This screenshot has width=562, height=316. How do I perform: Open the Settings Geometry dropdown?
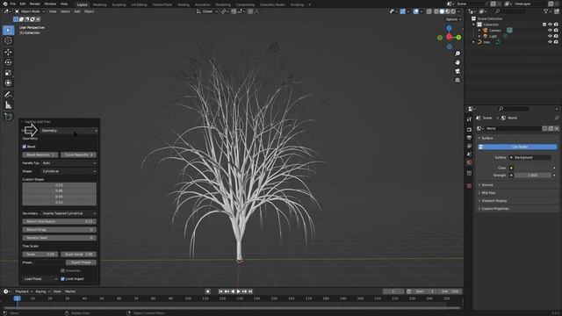pos(68,131)
